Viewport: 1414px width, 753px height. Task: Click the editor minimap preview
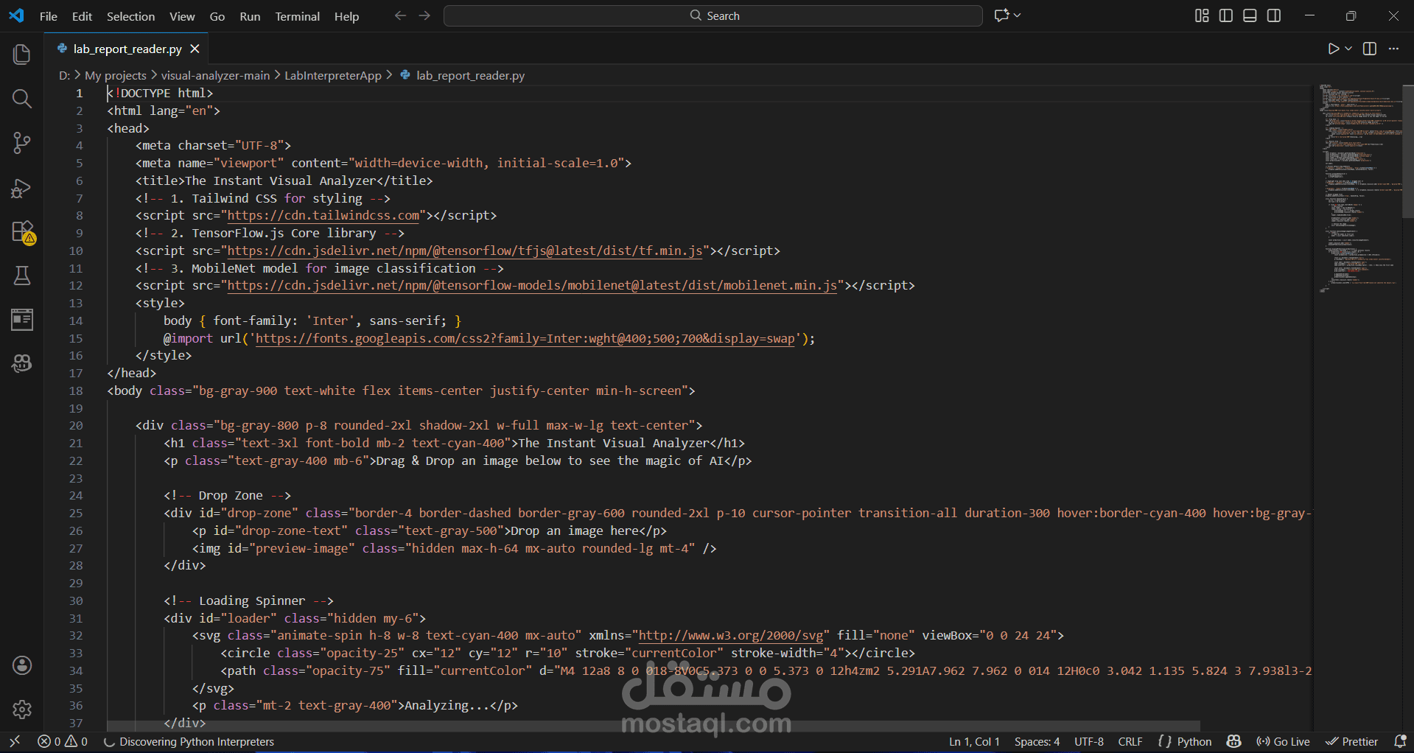point(1360,189)
